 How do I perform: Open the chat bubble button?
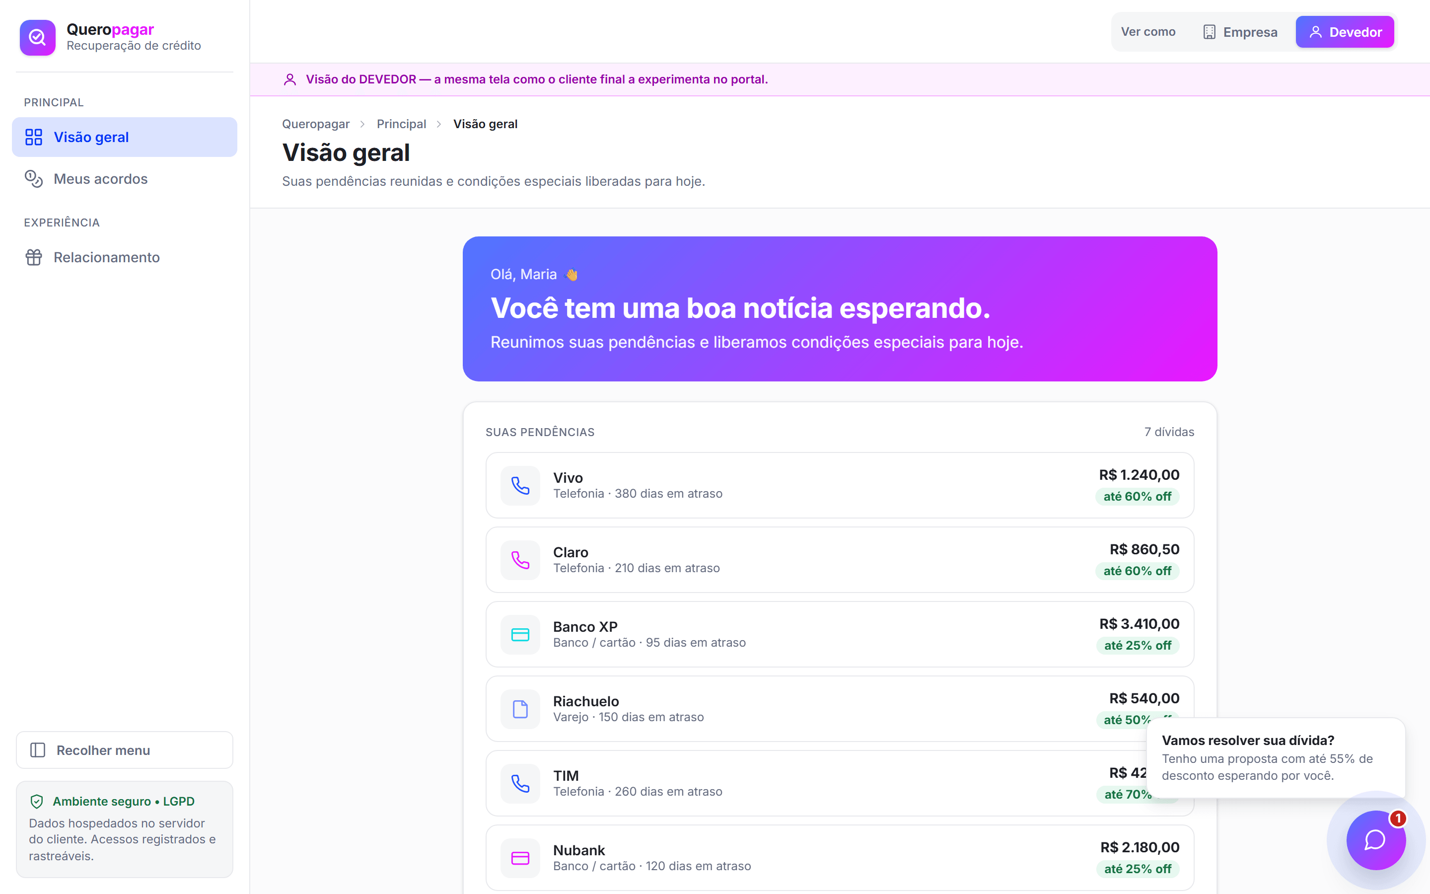tap(1376, 839)
